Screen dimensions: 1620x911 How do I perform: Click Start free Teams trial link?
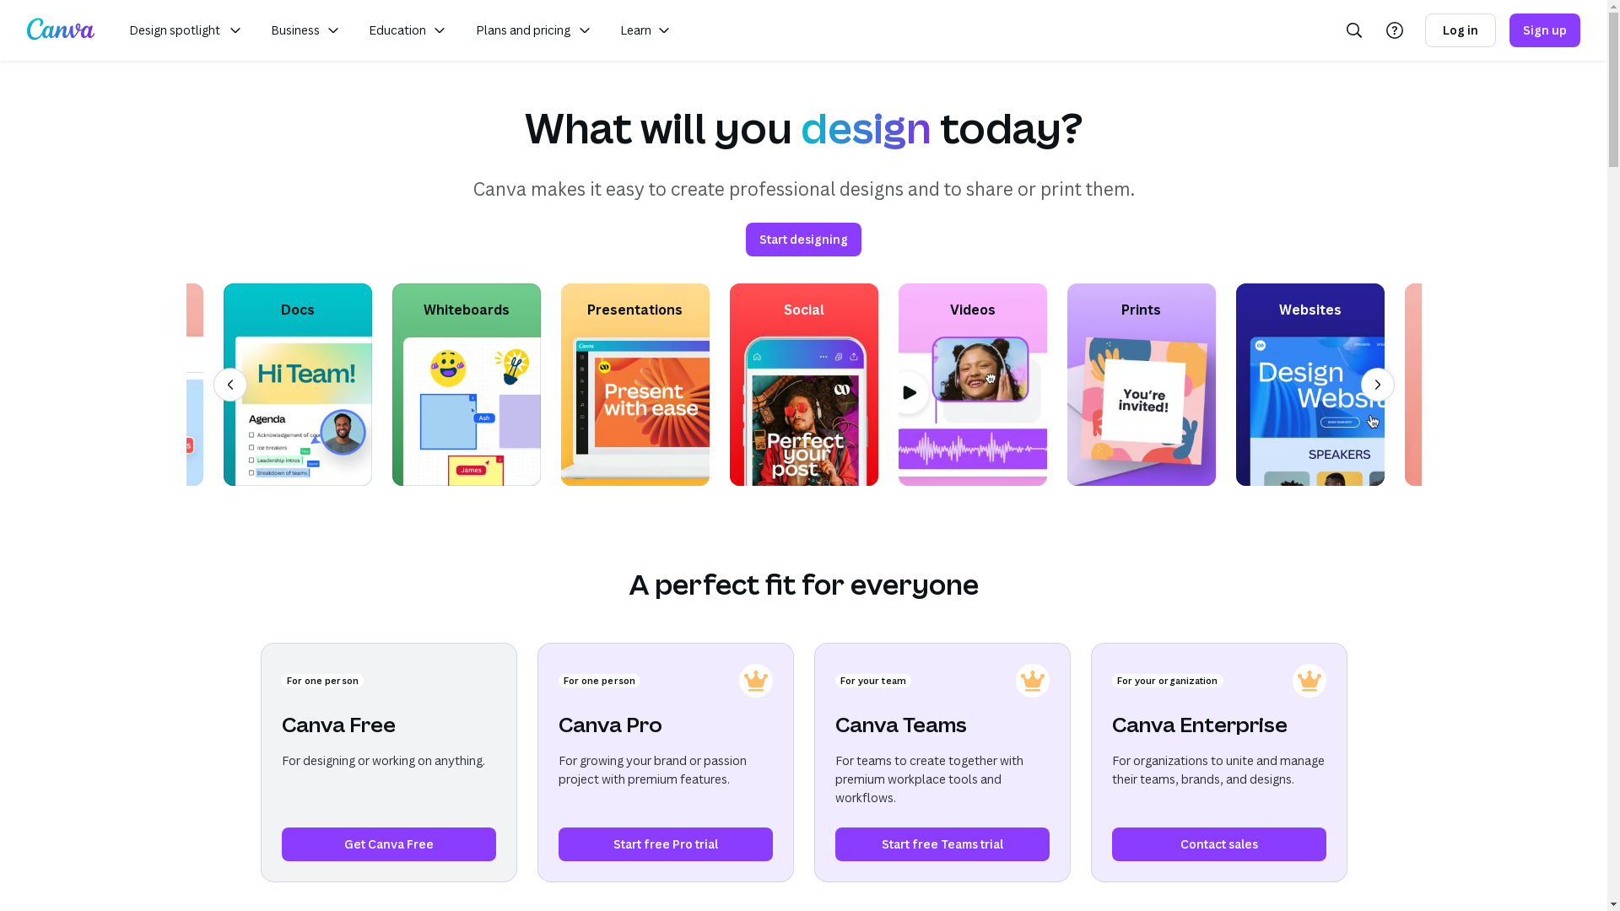click(942, 844)
